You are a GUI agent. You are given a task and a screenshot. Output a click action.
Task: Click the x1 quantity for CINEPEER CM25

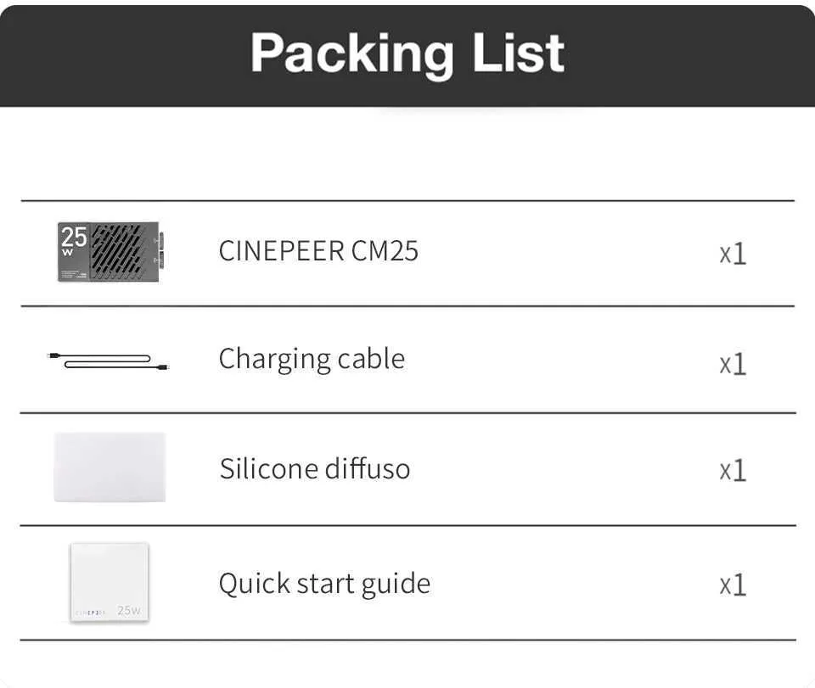point(733,254)
